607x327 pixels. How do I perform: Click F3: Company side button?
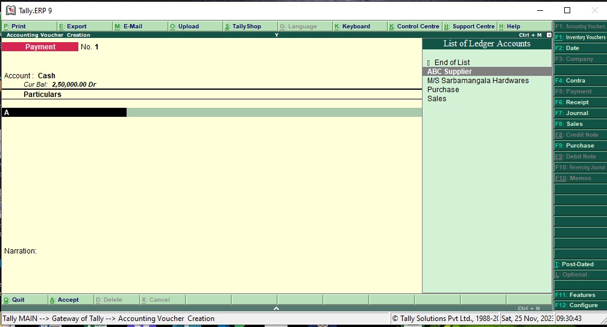coord(580,59)
